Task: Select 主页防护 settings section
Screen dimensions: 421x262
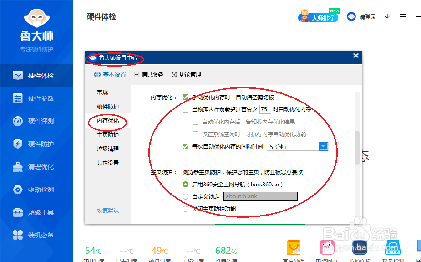Action: pyautogui.click(x=108, y=134)
